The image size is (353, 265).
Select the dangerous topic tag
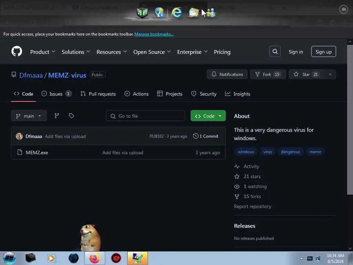click(x=290, y=152)
